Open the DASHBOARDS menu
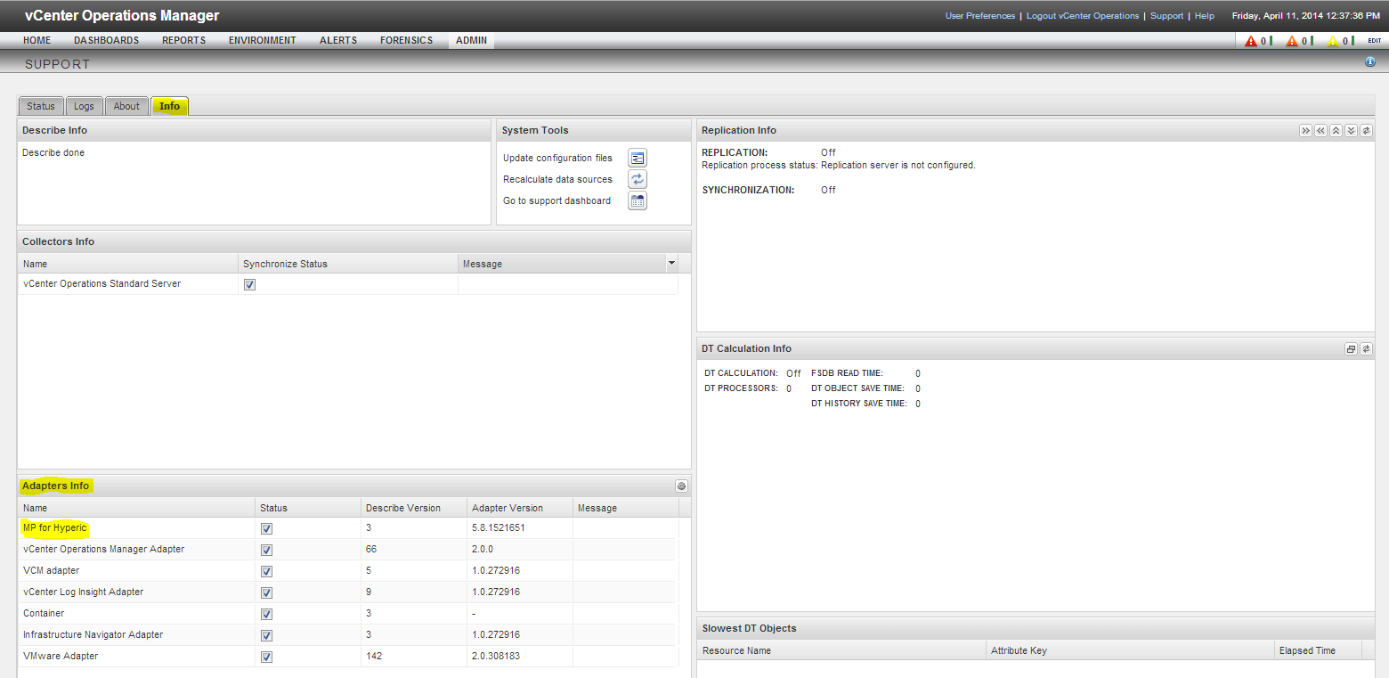The image size is (1389, 678). pos(106,40)
